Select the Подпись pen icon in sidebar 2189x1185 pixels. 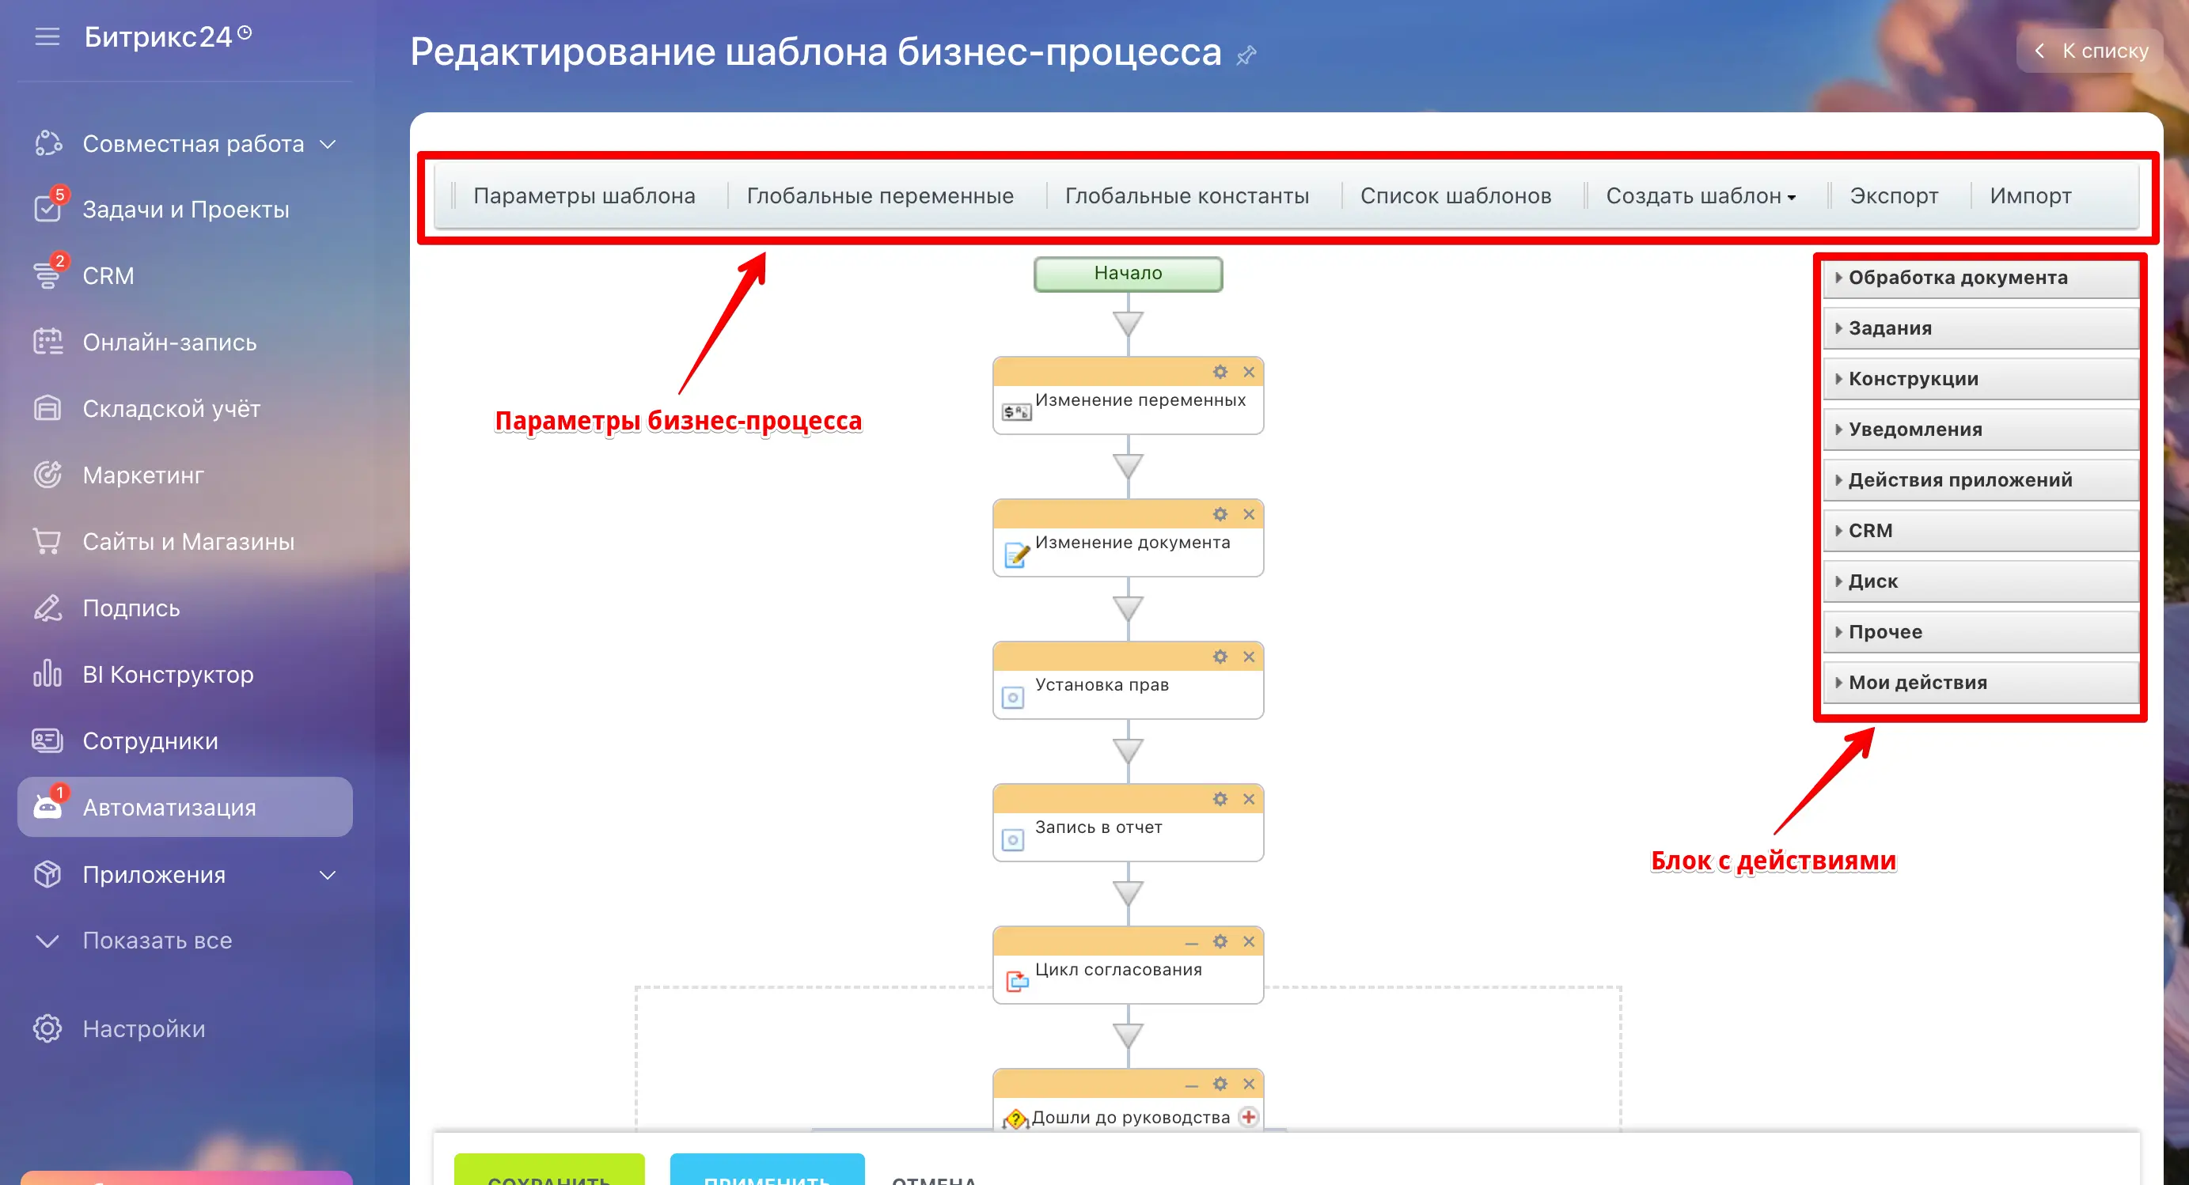coord(47,608)
